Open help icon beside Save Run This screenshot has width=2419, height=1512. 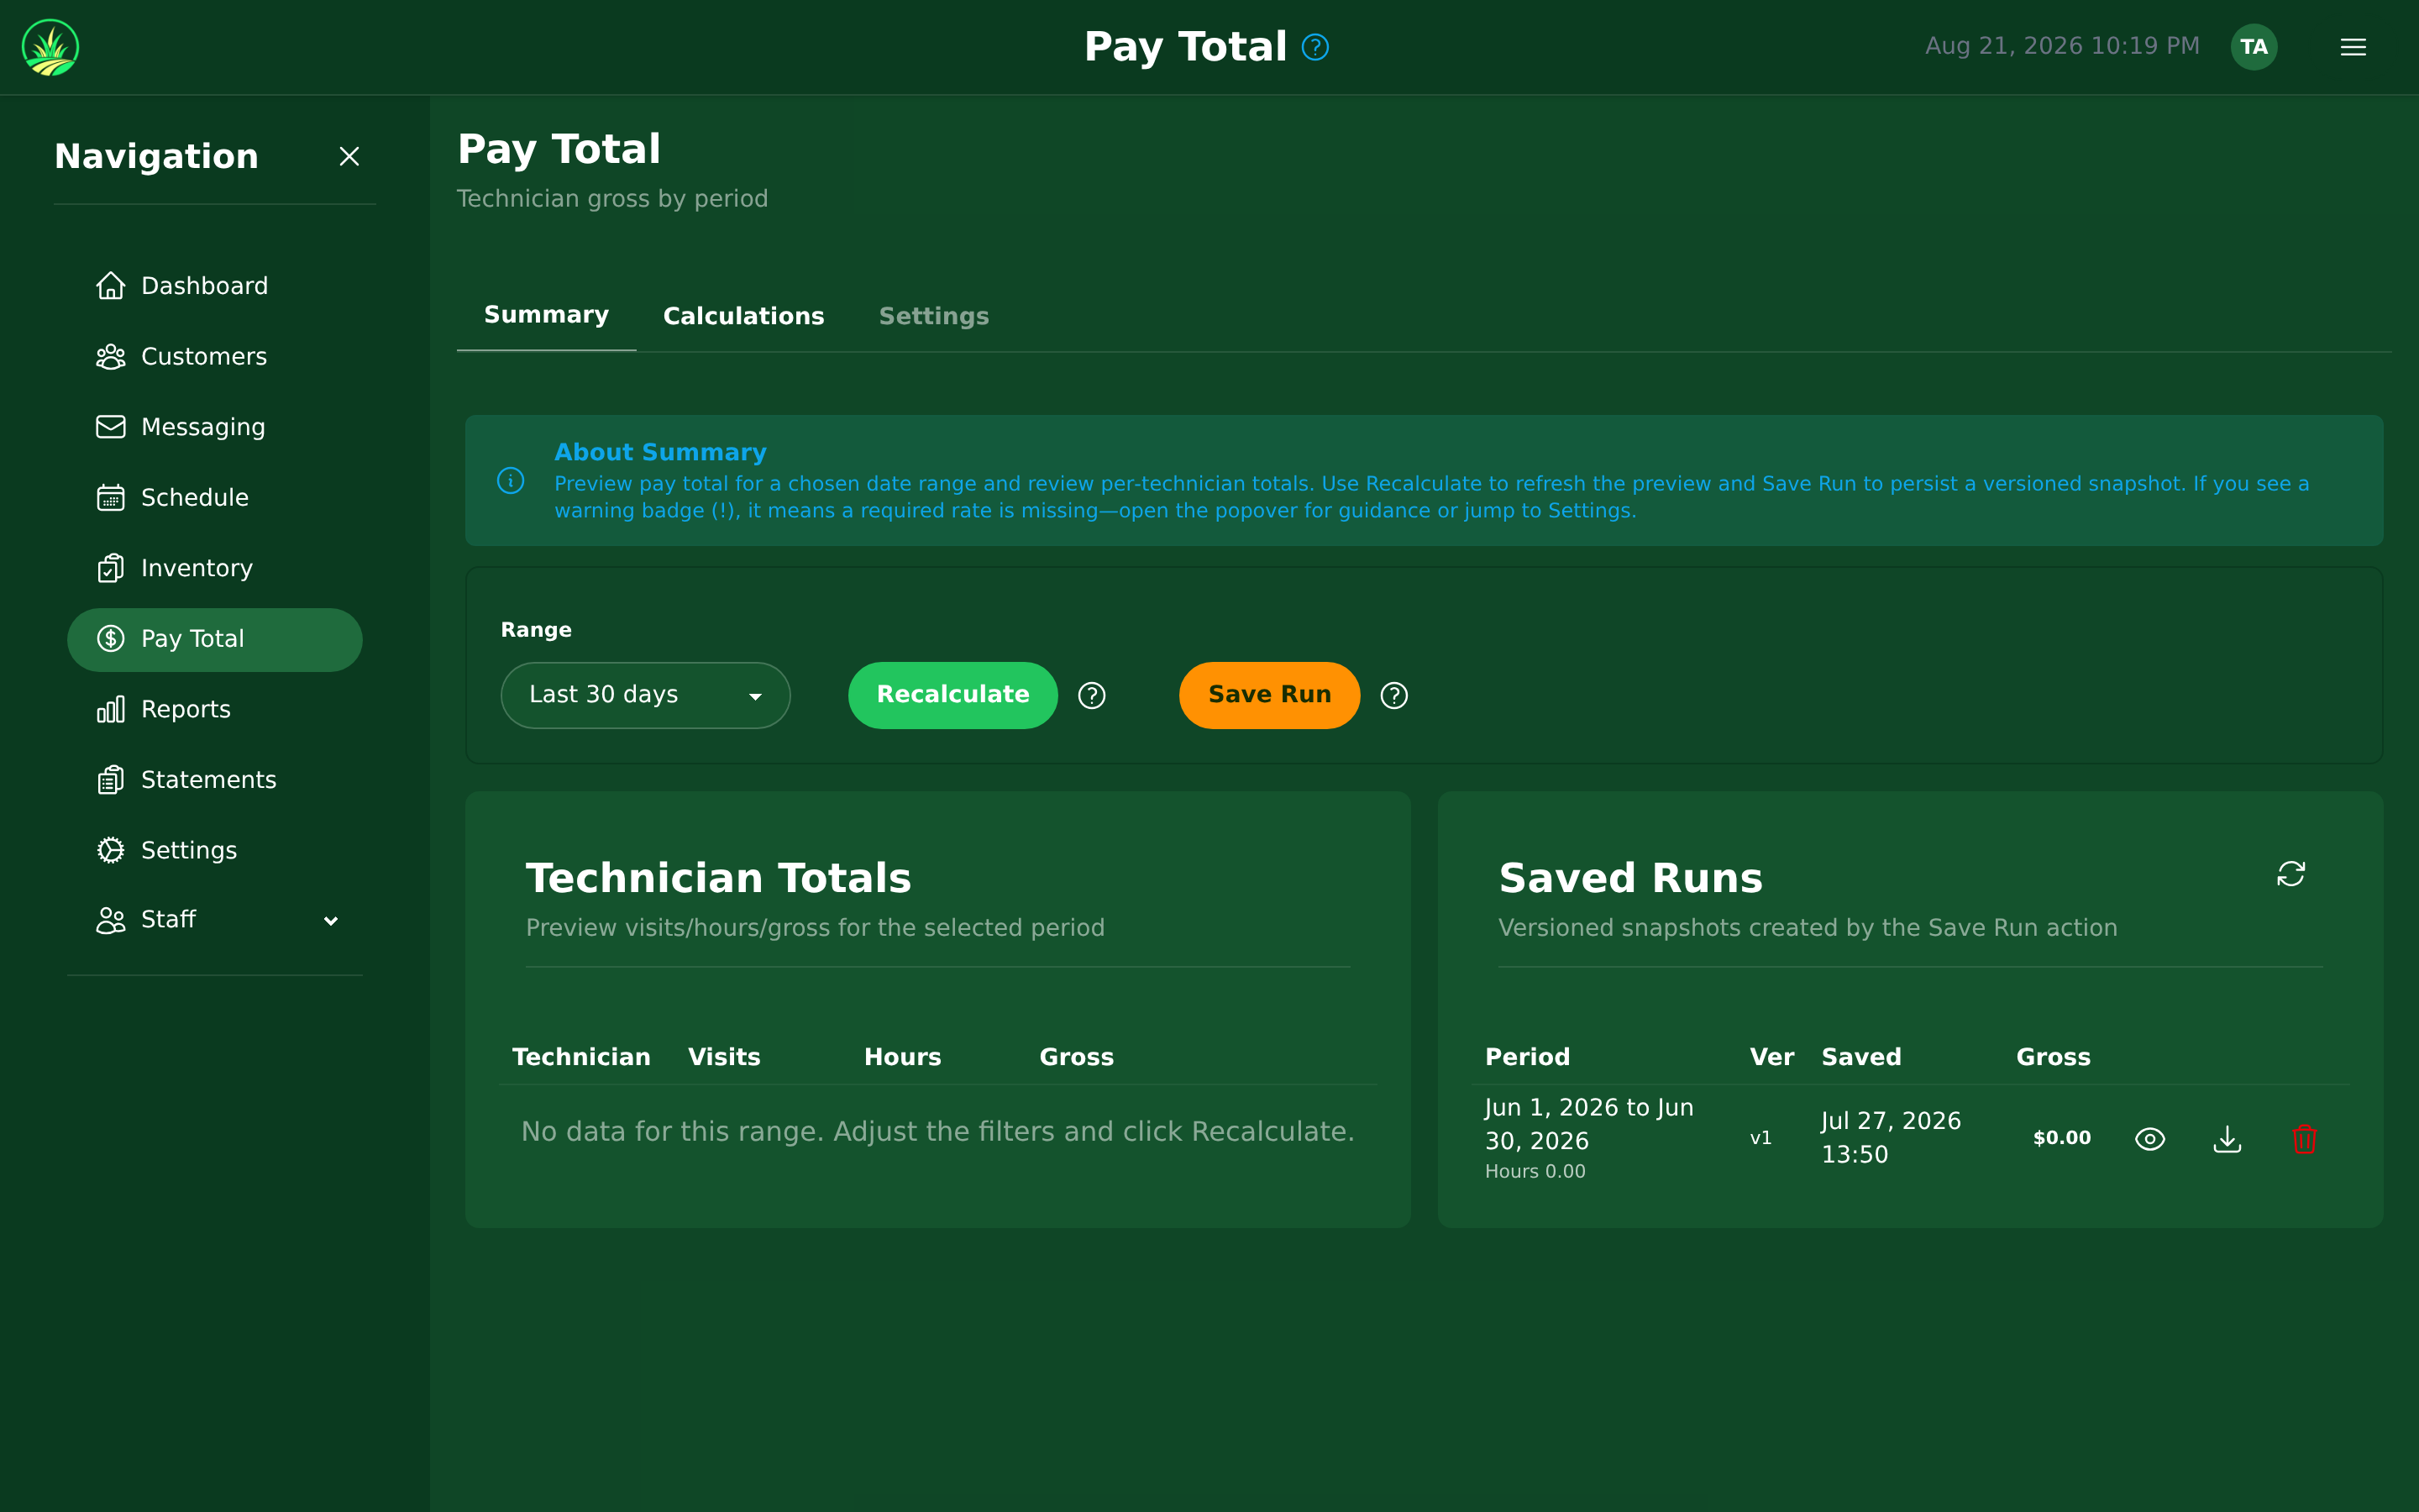tap(1393, 695)
